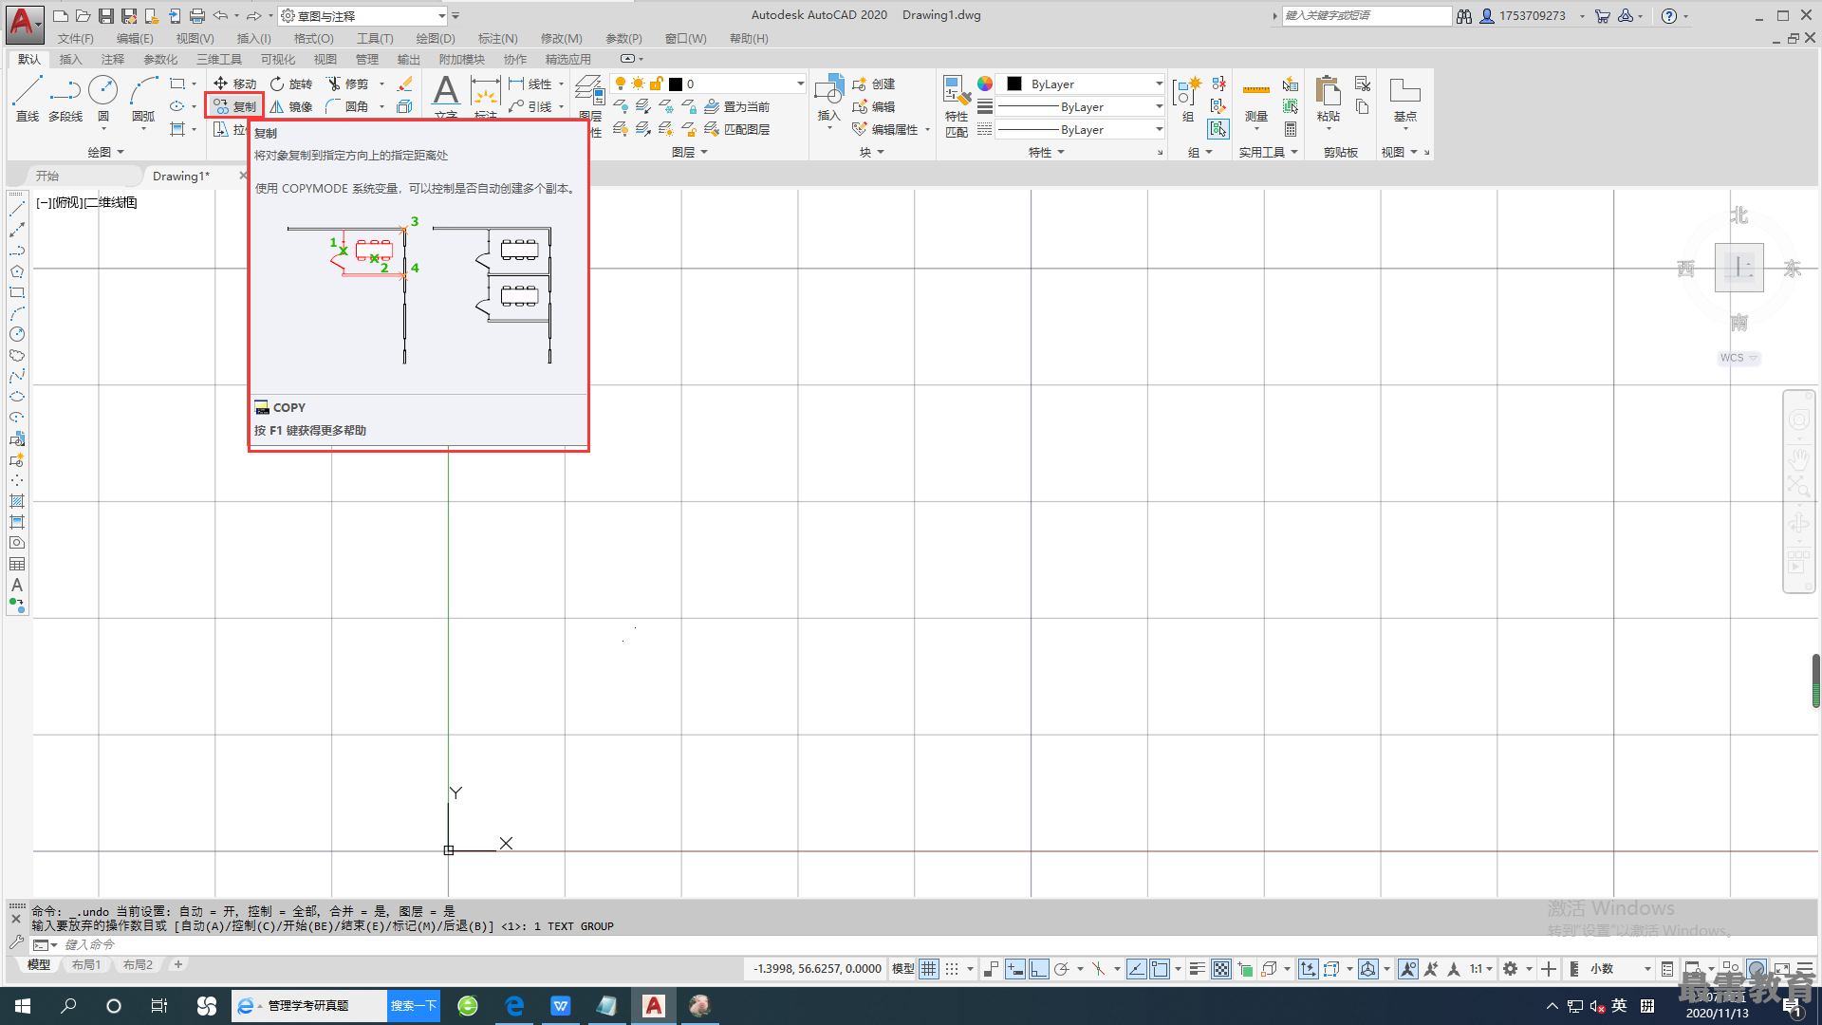Click the object color wheel icon
The height and width of the screenshot is (1025, 1822).
click(985, 84)
